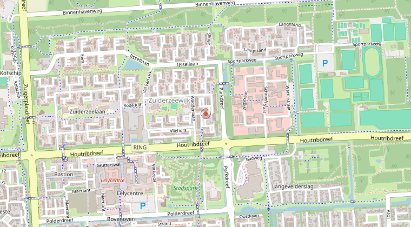Click the horizontal Kofschip neighbourhood label
The image size is (411, 227).
coord(11,73)
